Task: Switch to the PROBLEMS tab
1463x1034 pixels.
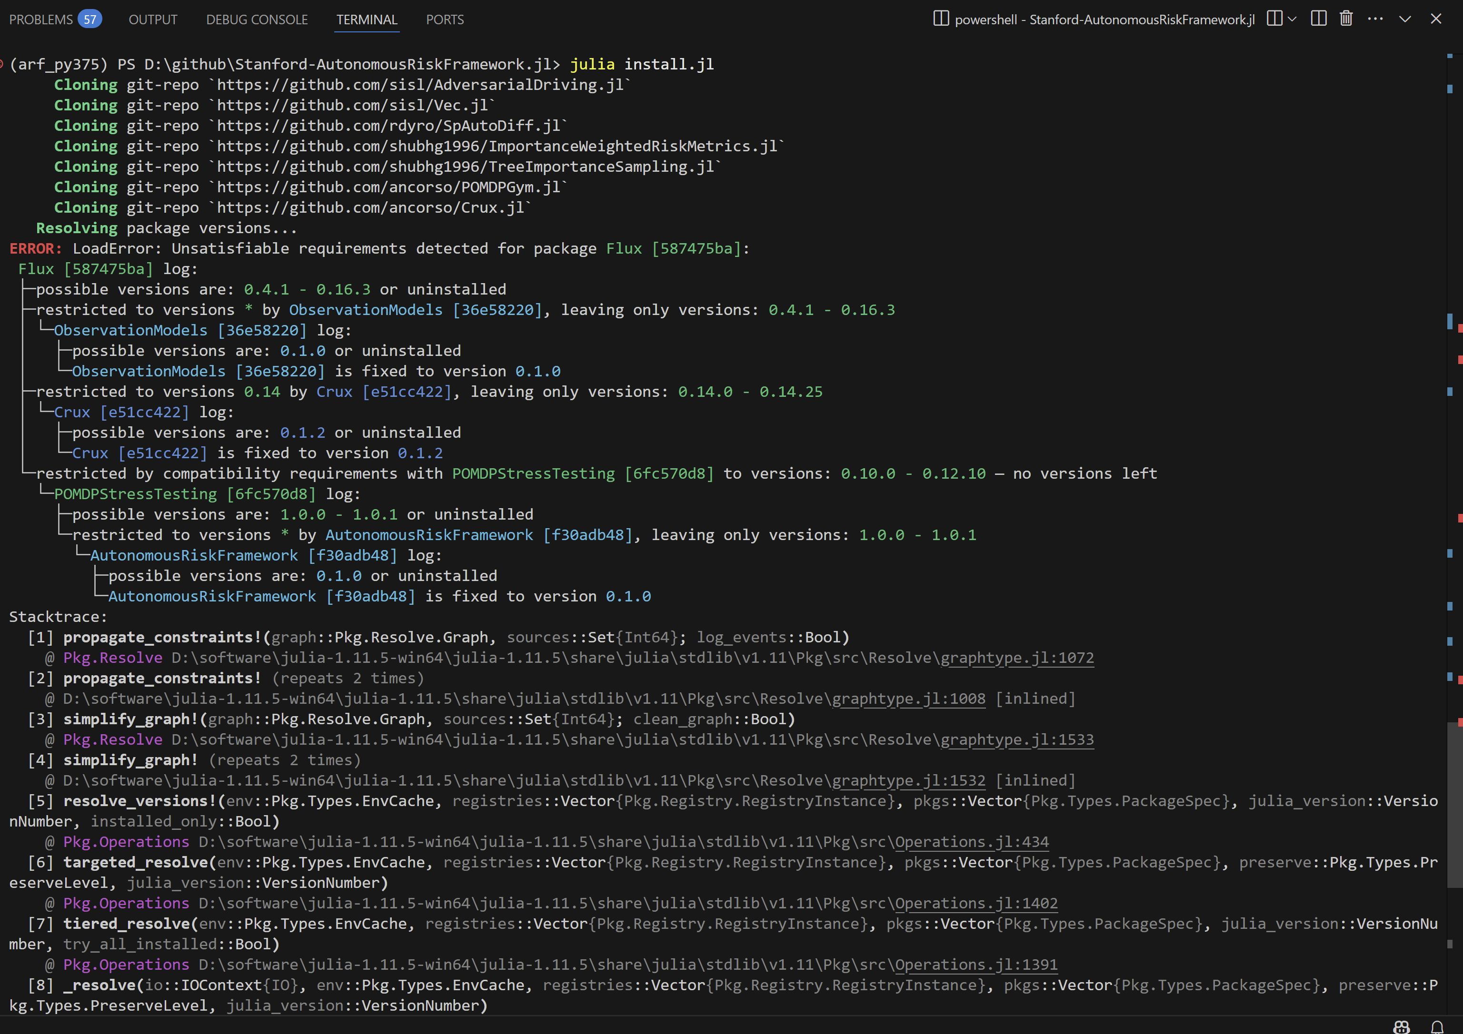Action: (x=41, y=20)
